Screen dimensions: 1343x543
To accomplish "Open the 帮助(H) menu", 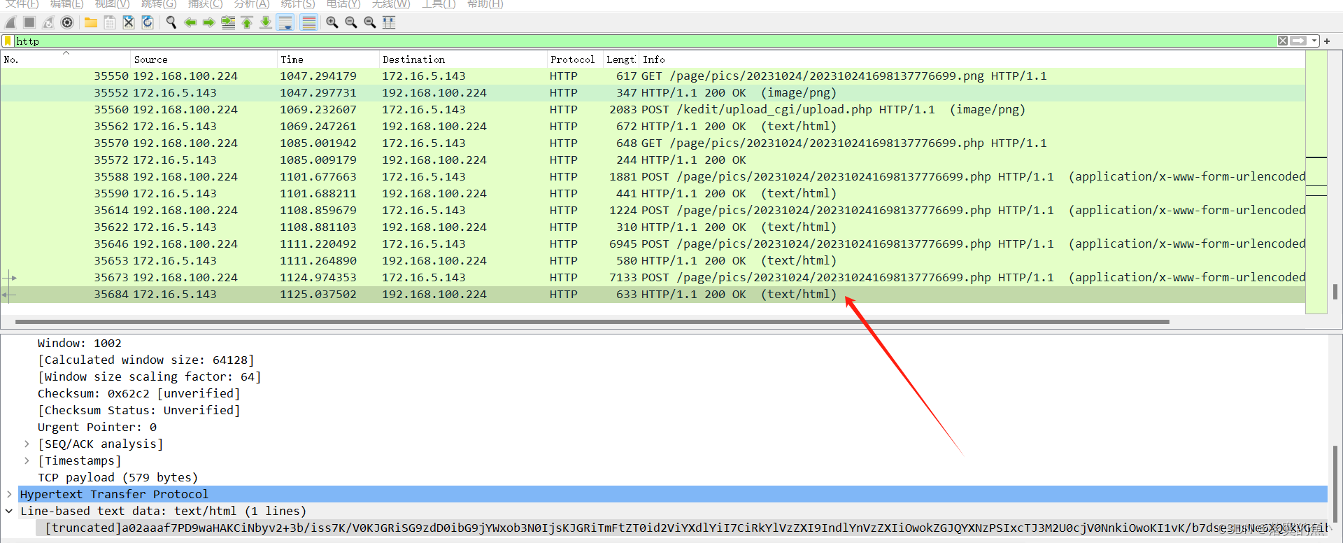I will [x=485, y=4].
